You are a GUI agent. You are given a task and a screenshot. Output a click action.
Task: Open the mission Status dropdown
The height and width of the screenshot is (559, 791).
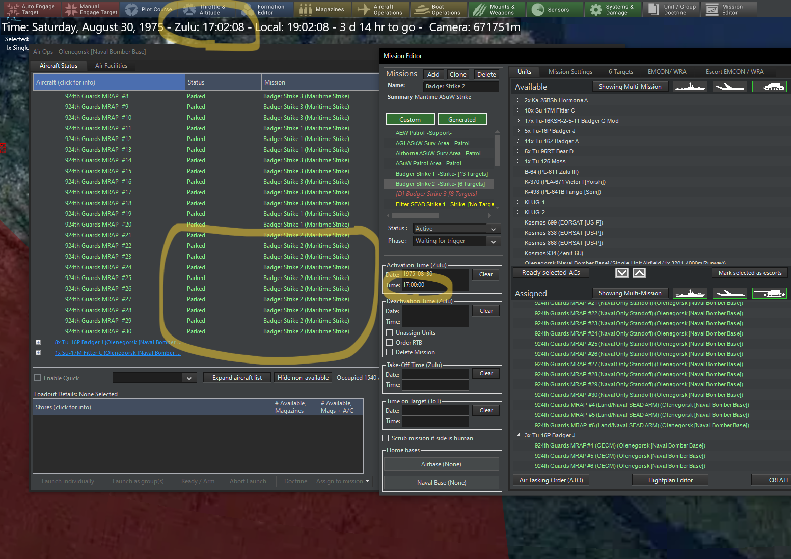pos(457,229)
